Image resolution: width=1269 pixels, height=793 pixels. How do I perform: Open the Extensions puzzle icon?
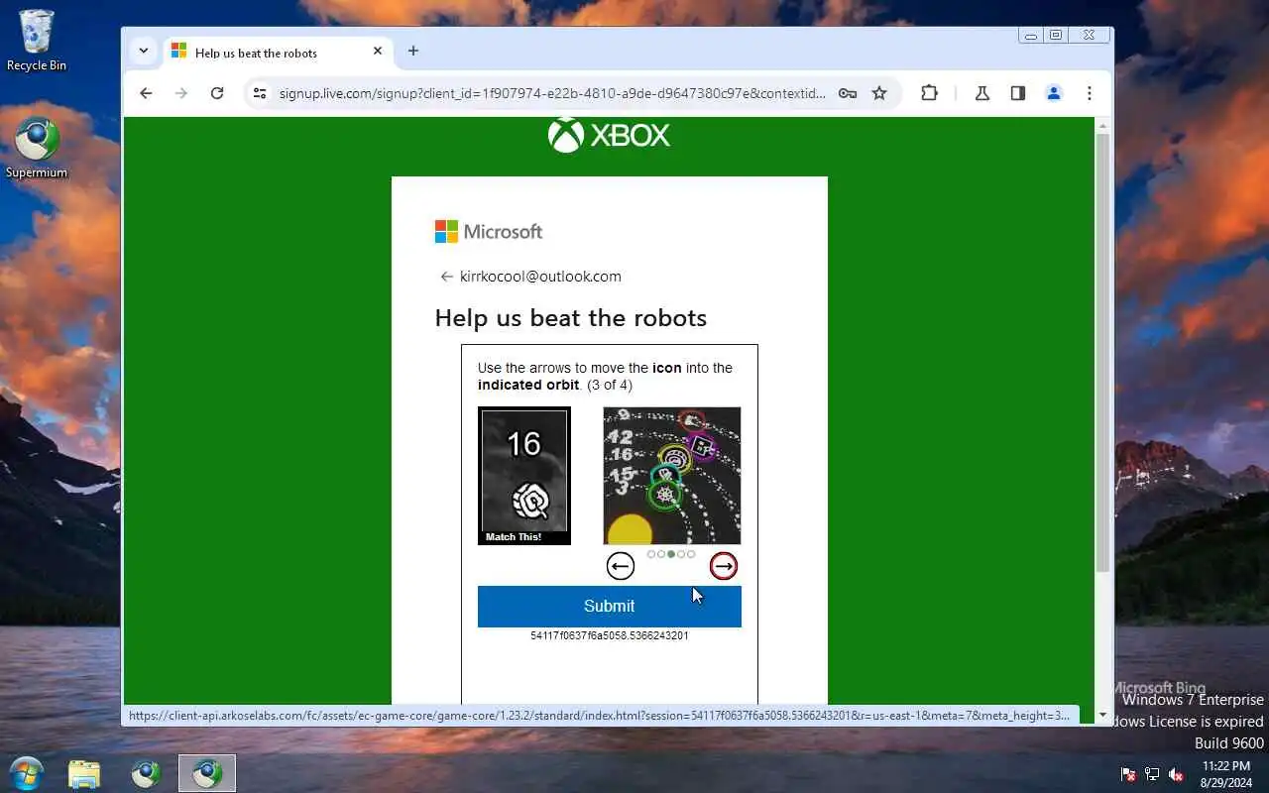point(929,93)
